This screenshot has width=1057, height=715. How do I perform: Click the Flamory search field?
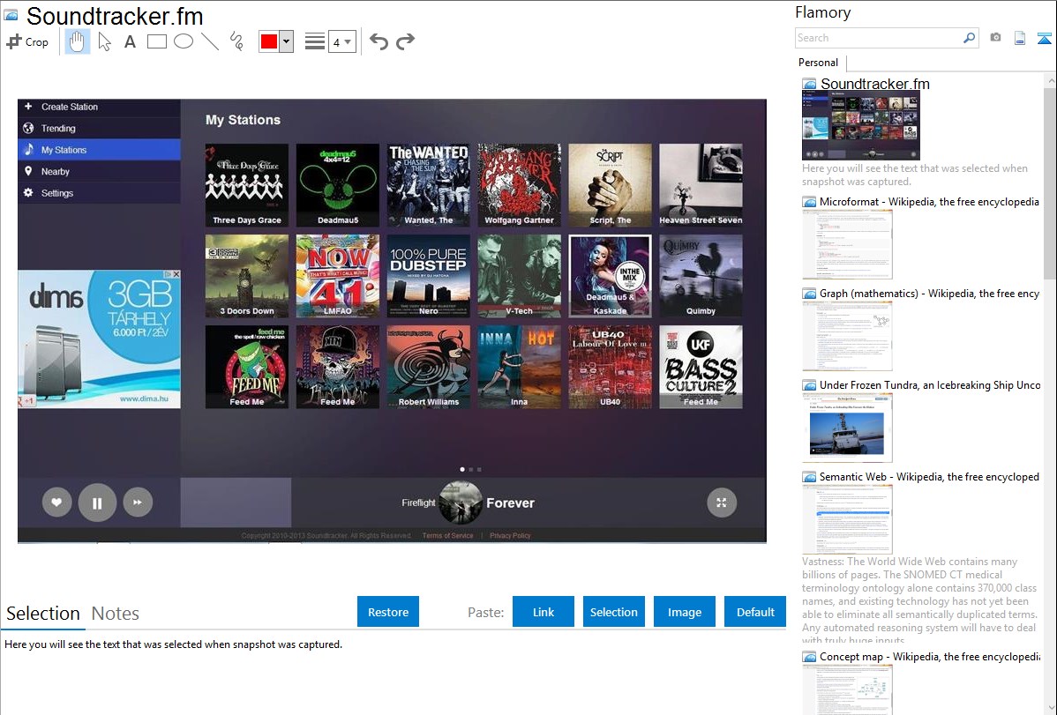(878, 38)
